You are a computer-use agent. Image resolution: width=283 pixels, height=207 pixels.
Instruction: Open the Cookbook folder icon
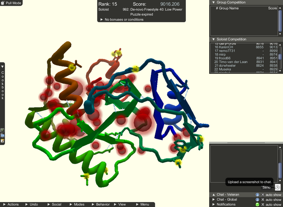[2, 135]
